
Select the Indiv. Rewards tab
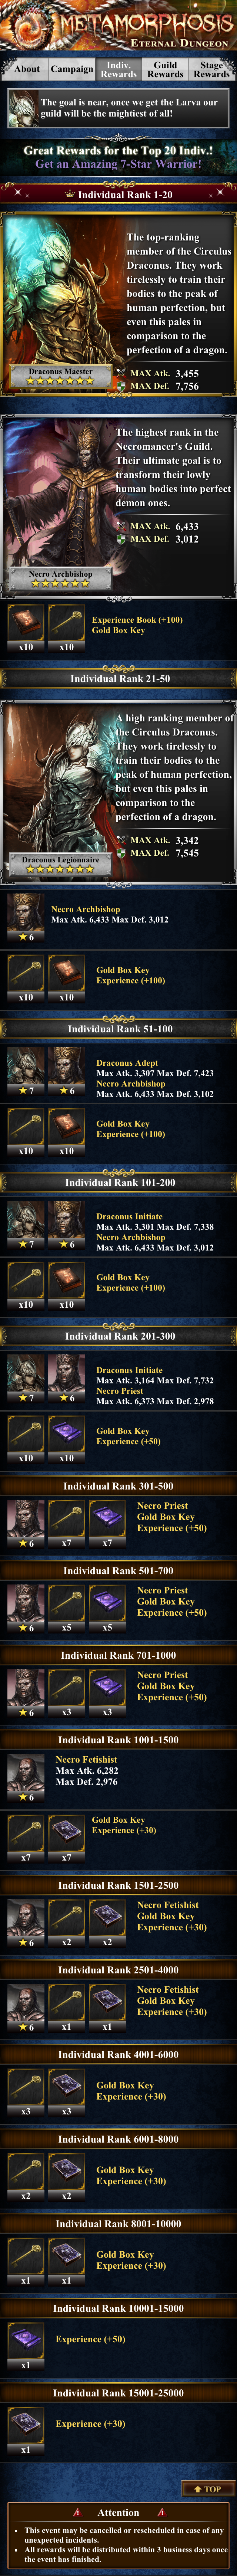coord(119,69)
